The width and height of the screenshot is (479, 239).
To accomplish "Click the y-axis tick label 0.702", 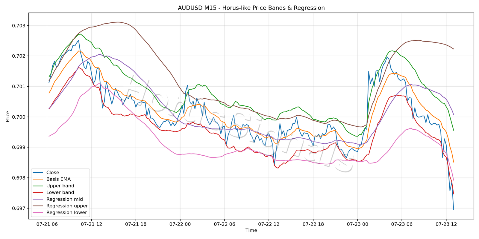I will (x=19, y=56).
